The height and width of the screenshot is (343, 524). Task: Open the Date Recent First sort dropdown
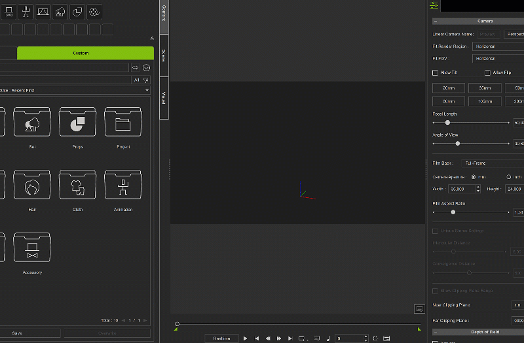pos(75,90)
